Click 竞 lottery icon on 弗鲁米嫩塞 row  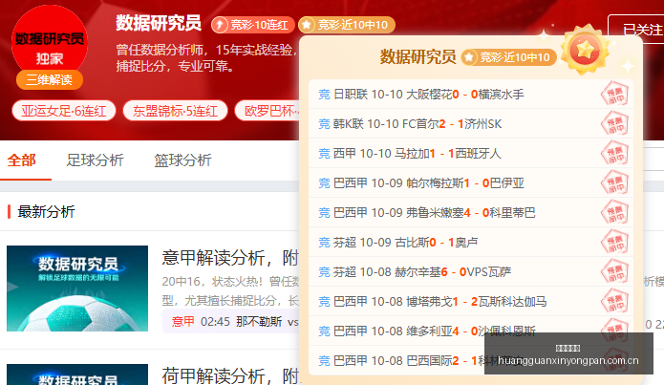pyautogui.click(x=325, y=213)
